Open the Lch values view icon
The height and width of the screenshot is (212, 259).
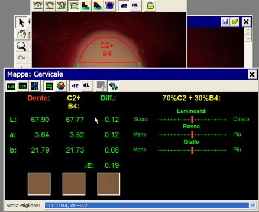tap(23, 86)
